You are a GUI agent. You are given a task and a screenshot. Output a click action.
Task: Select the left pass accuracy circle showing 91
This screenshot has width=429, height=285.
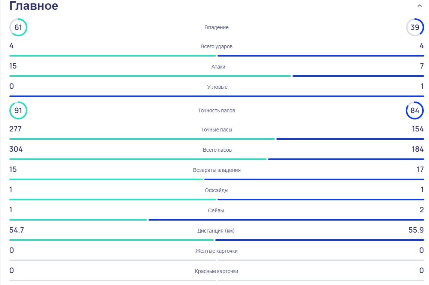pyautogui.click(x=18, y=110)
